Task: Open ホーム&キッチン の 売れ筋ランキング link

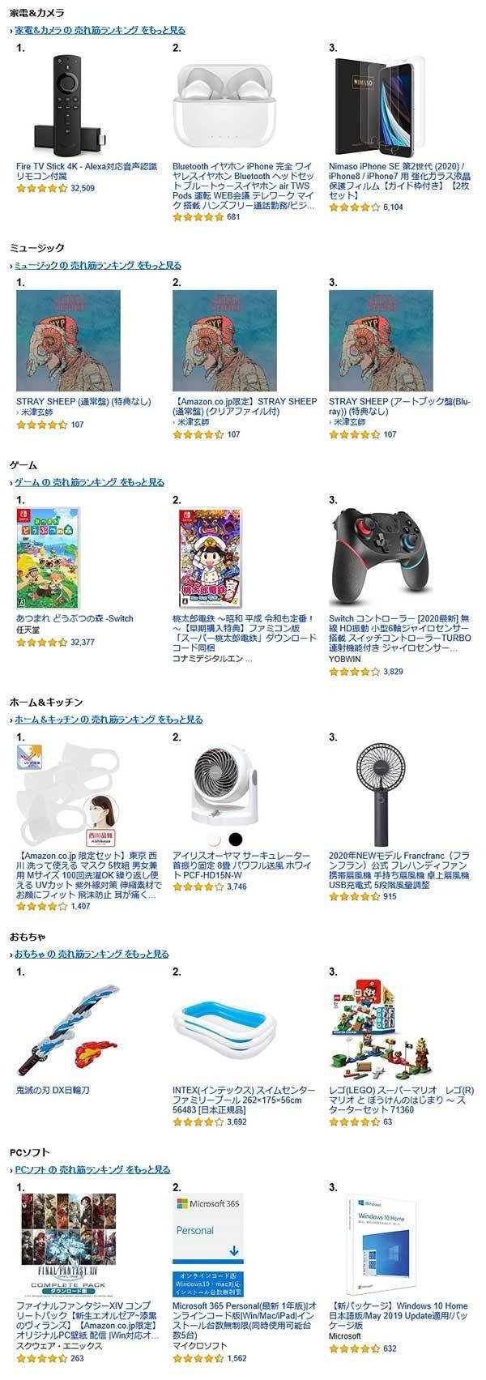Action: pyautogui.click(x=109, y=719)
